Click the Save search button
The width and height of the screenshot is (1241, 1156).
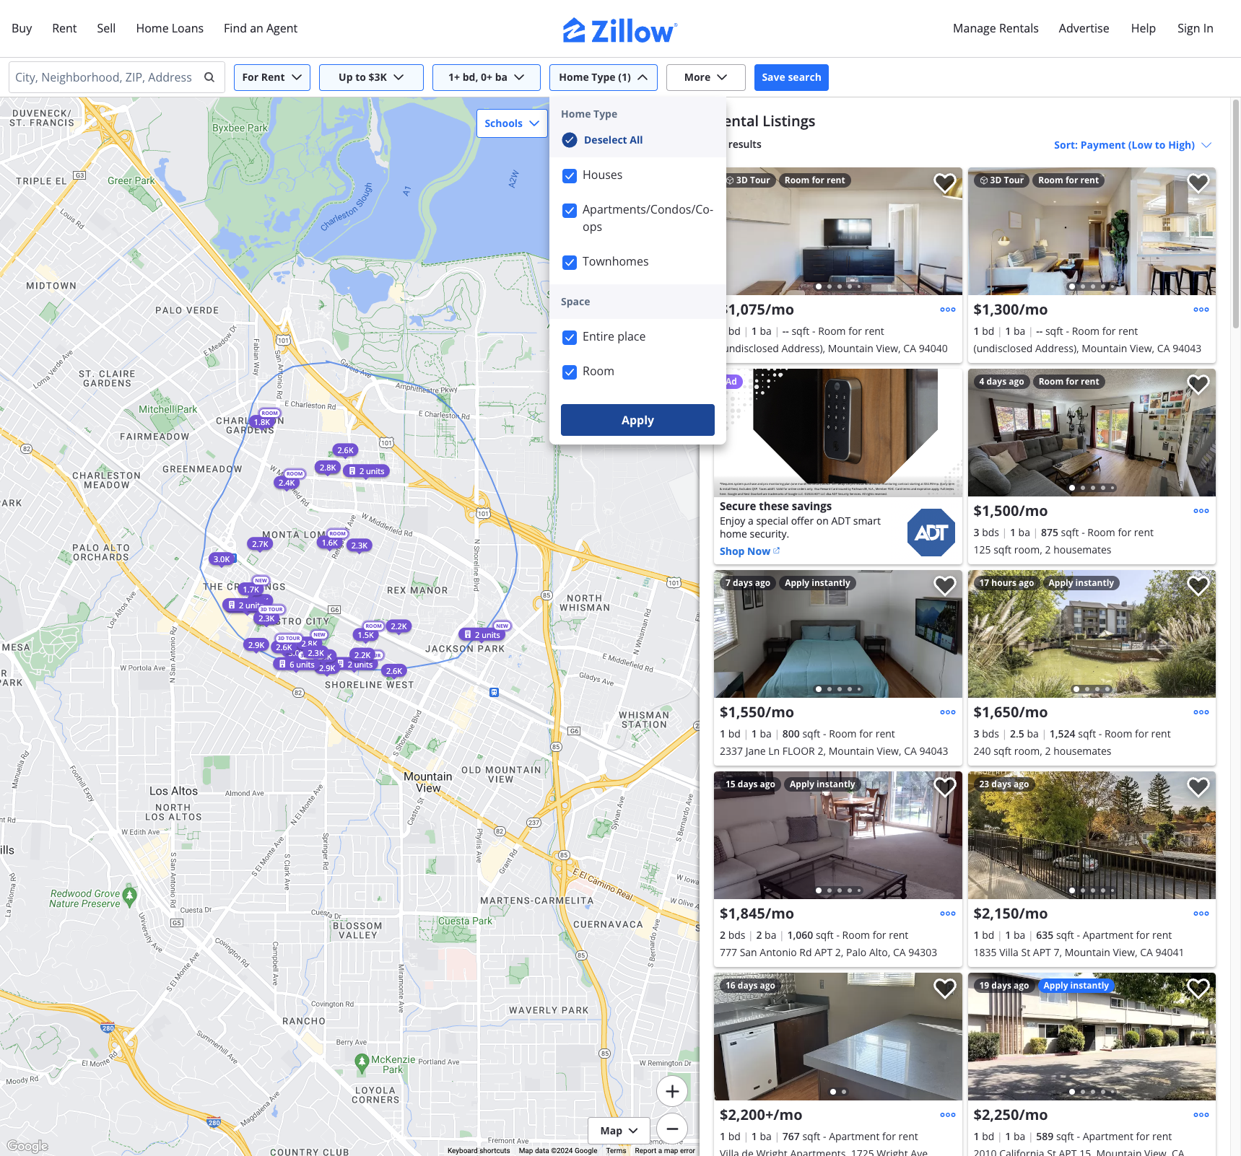[x=791, y=77]
